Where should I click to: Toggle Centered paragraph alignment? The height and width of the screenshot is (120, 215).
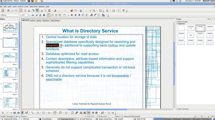[x=52, y=15]
